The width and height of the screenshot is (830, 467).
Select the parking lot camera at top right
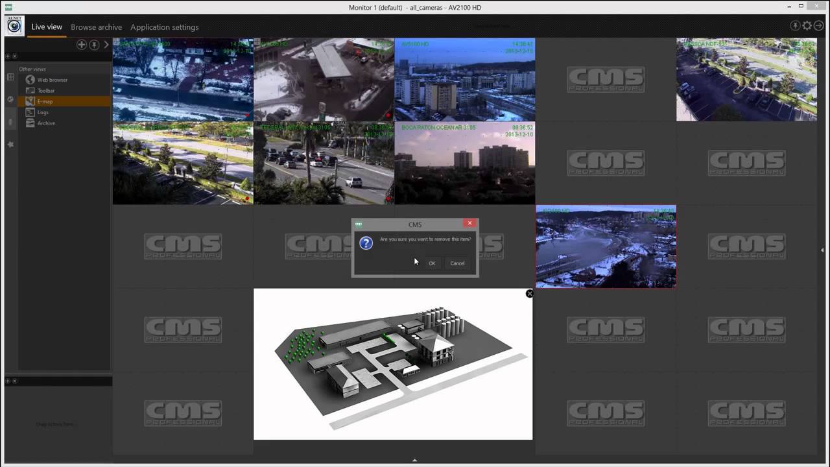[x=746, y=79]
